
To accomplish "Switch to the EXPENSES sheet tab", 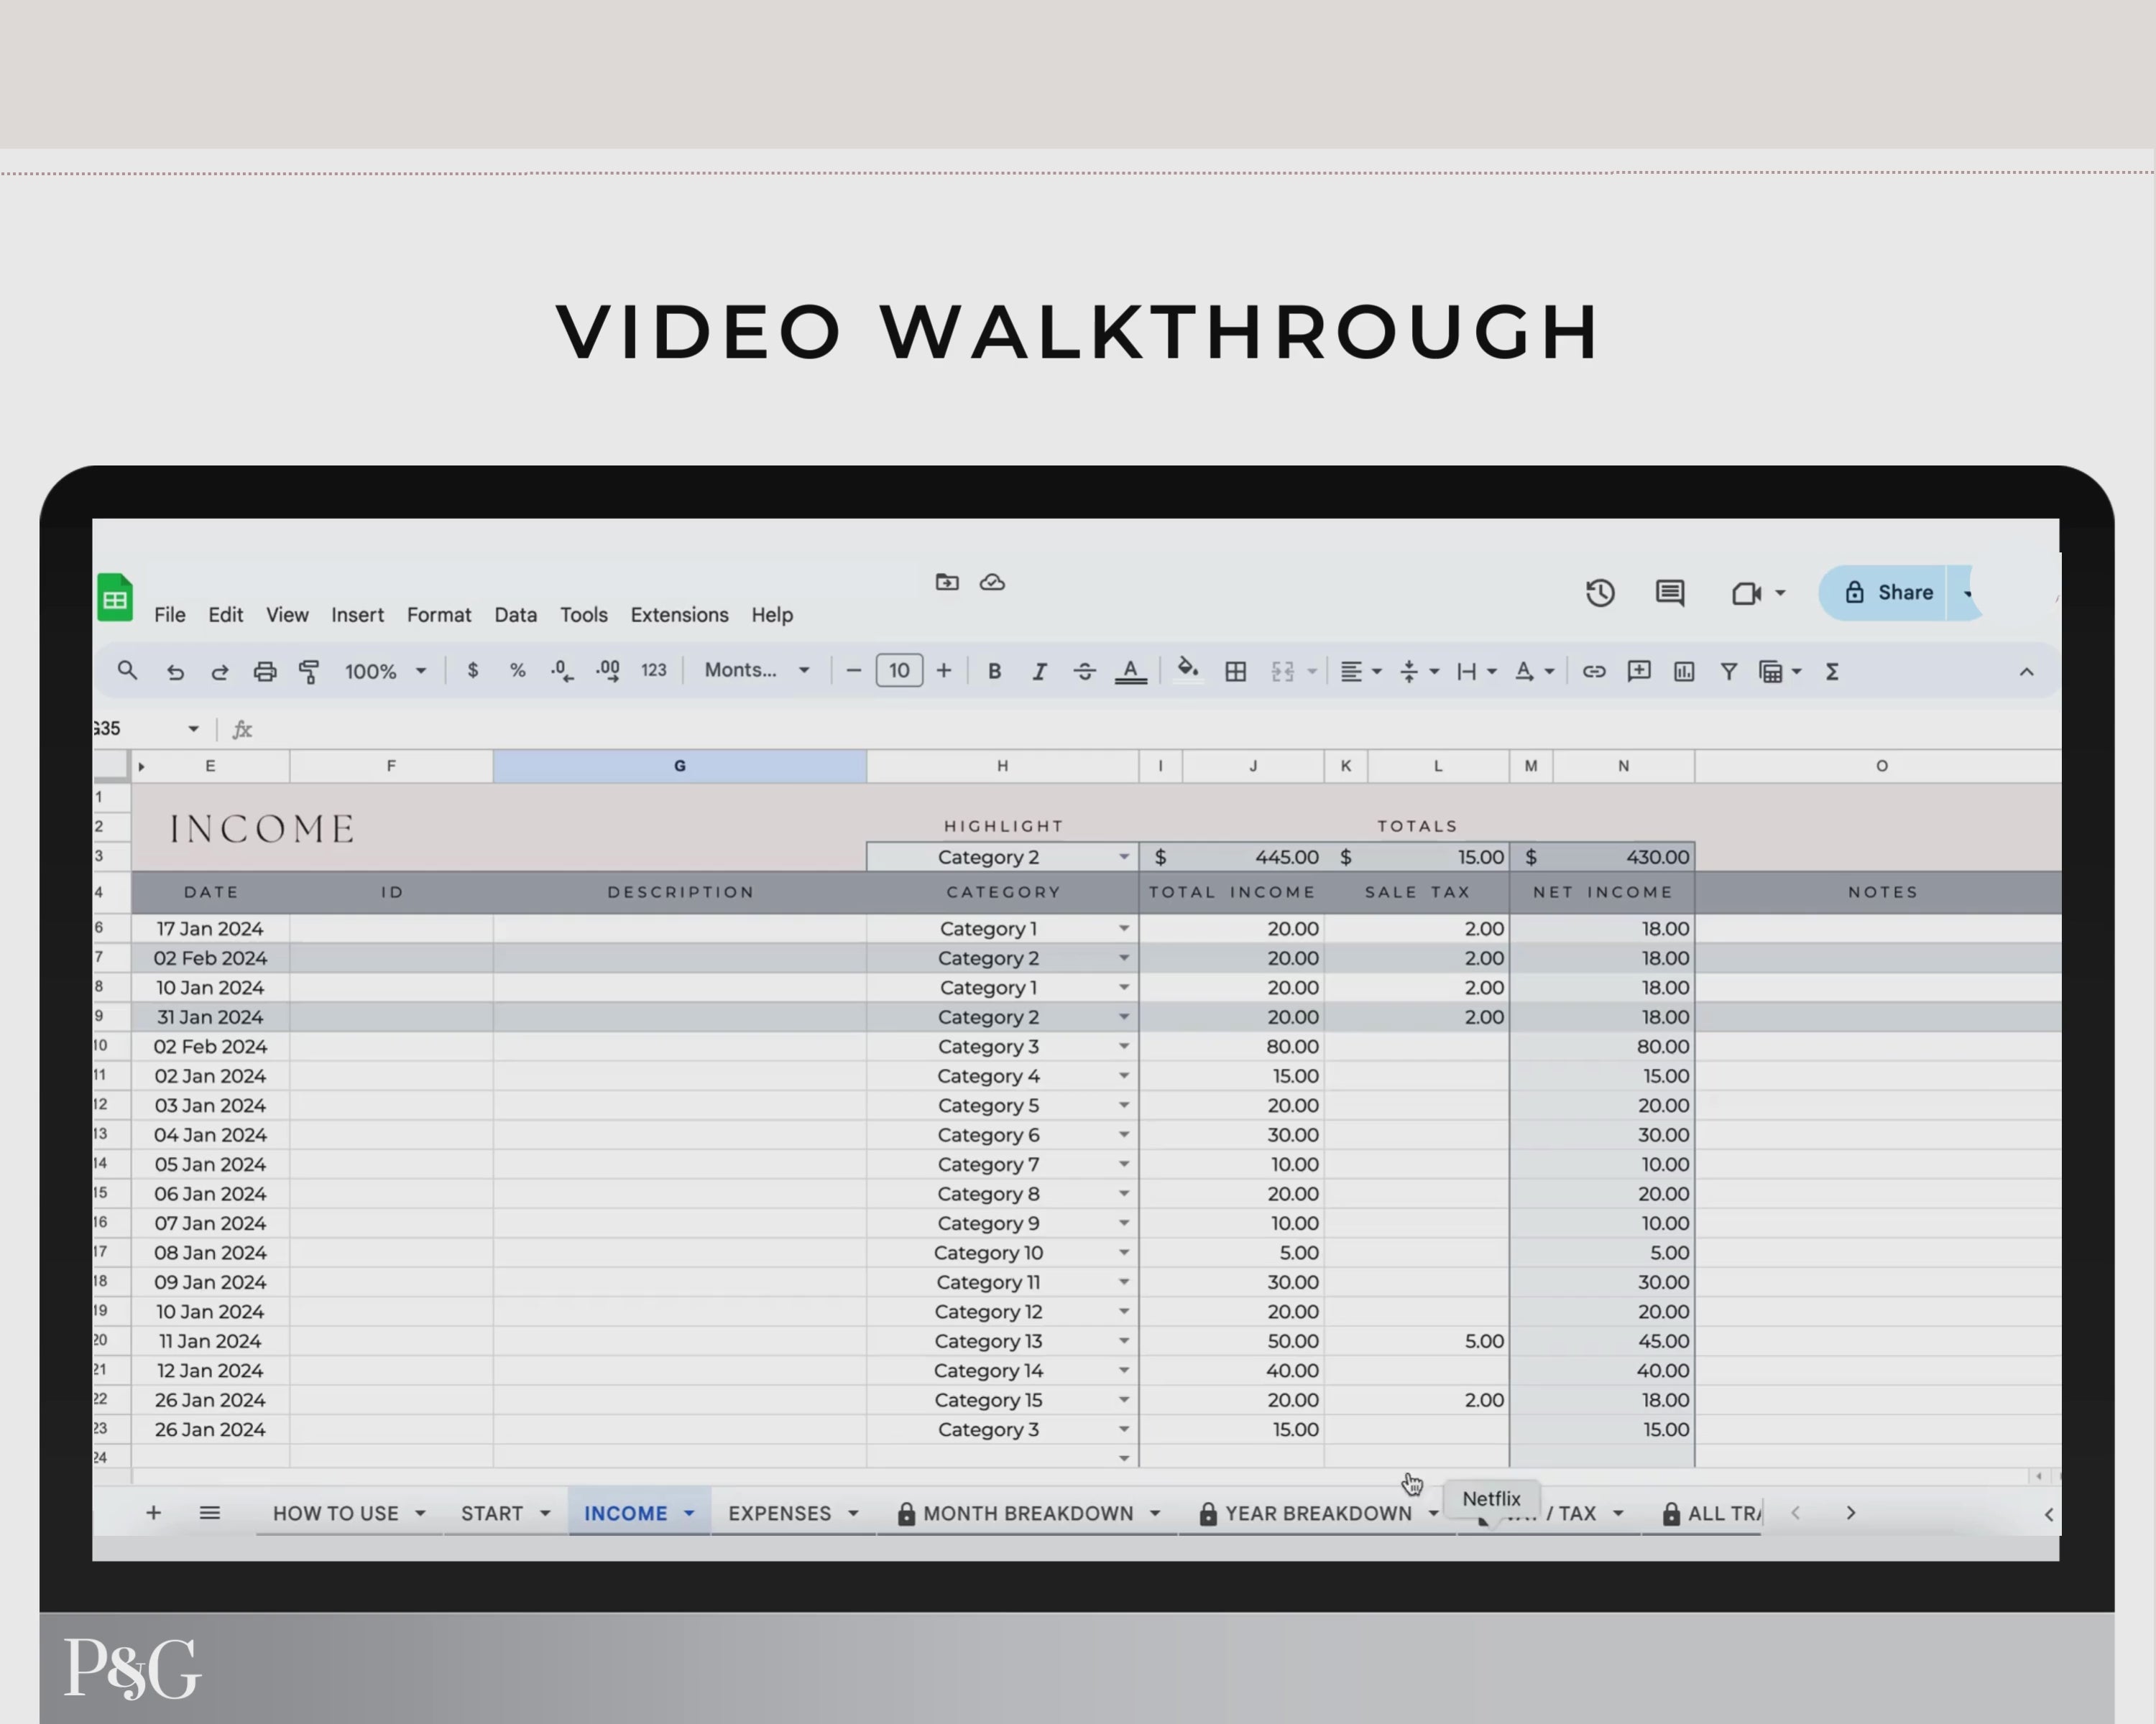I will click(779, 1513).
